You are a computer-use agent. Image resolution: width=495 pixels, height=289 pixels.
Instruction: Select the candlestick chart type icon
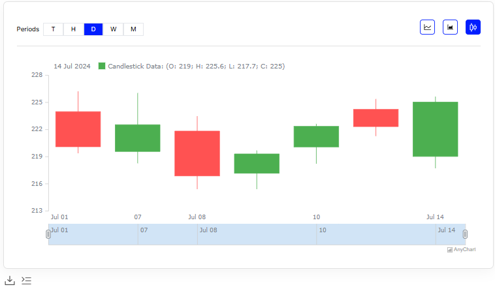pyautogui.click(x=473, y=27)
